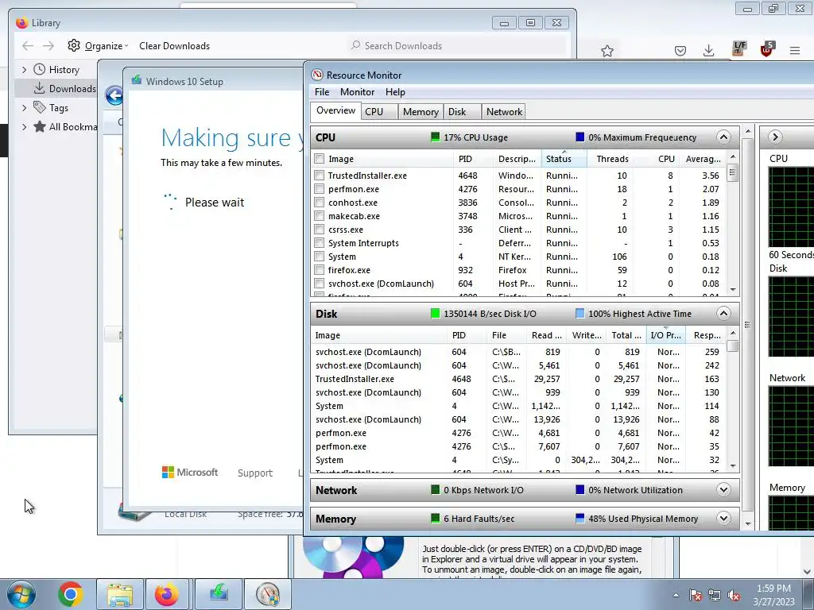This screenshot has height=610, width=814.
Task: Expand the Tags tree item in Library
Action: (x=24, y=108)
